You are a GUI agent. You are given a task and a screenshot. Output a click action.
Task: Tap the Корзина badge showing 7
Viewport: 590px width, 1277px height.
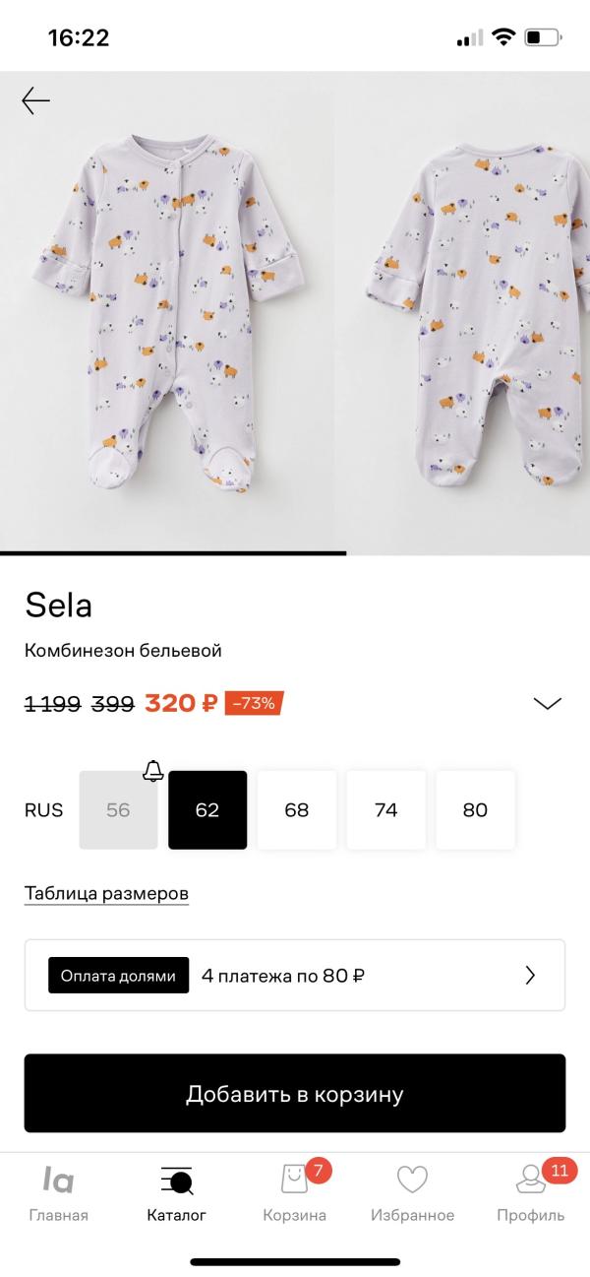[319, 1171]
